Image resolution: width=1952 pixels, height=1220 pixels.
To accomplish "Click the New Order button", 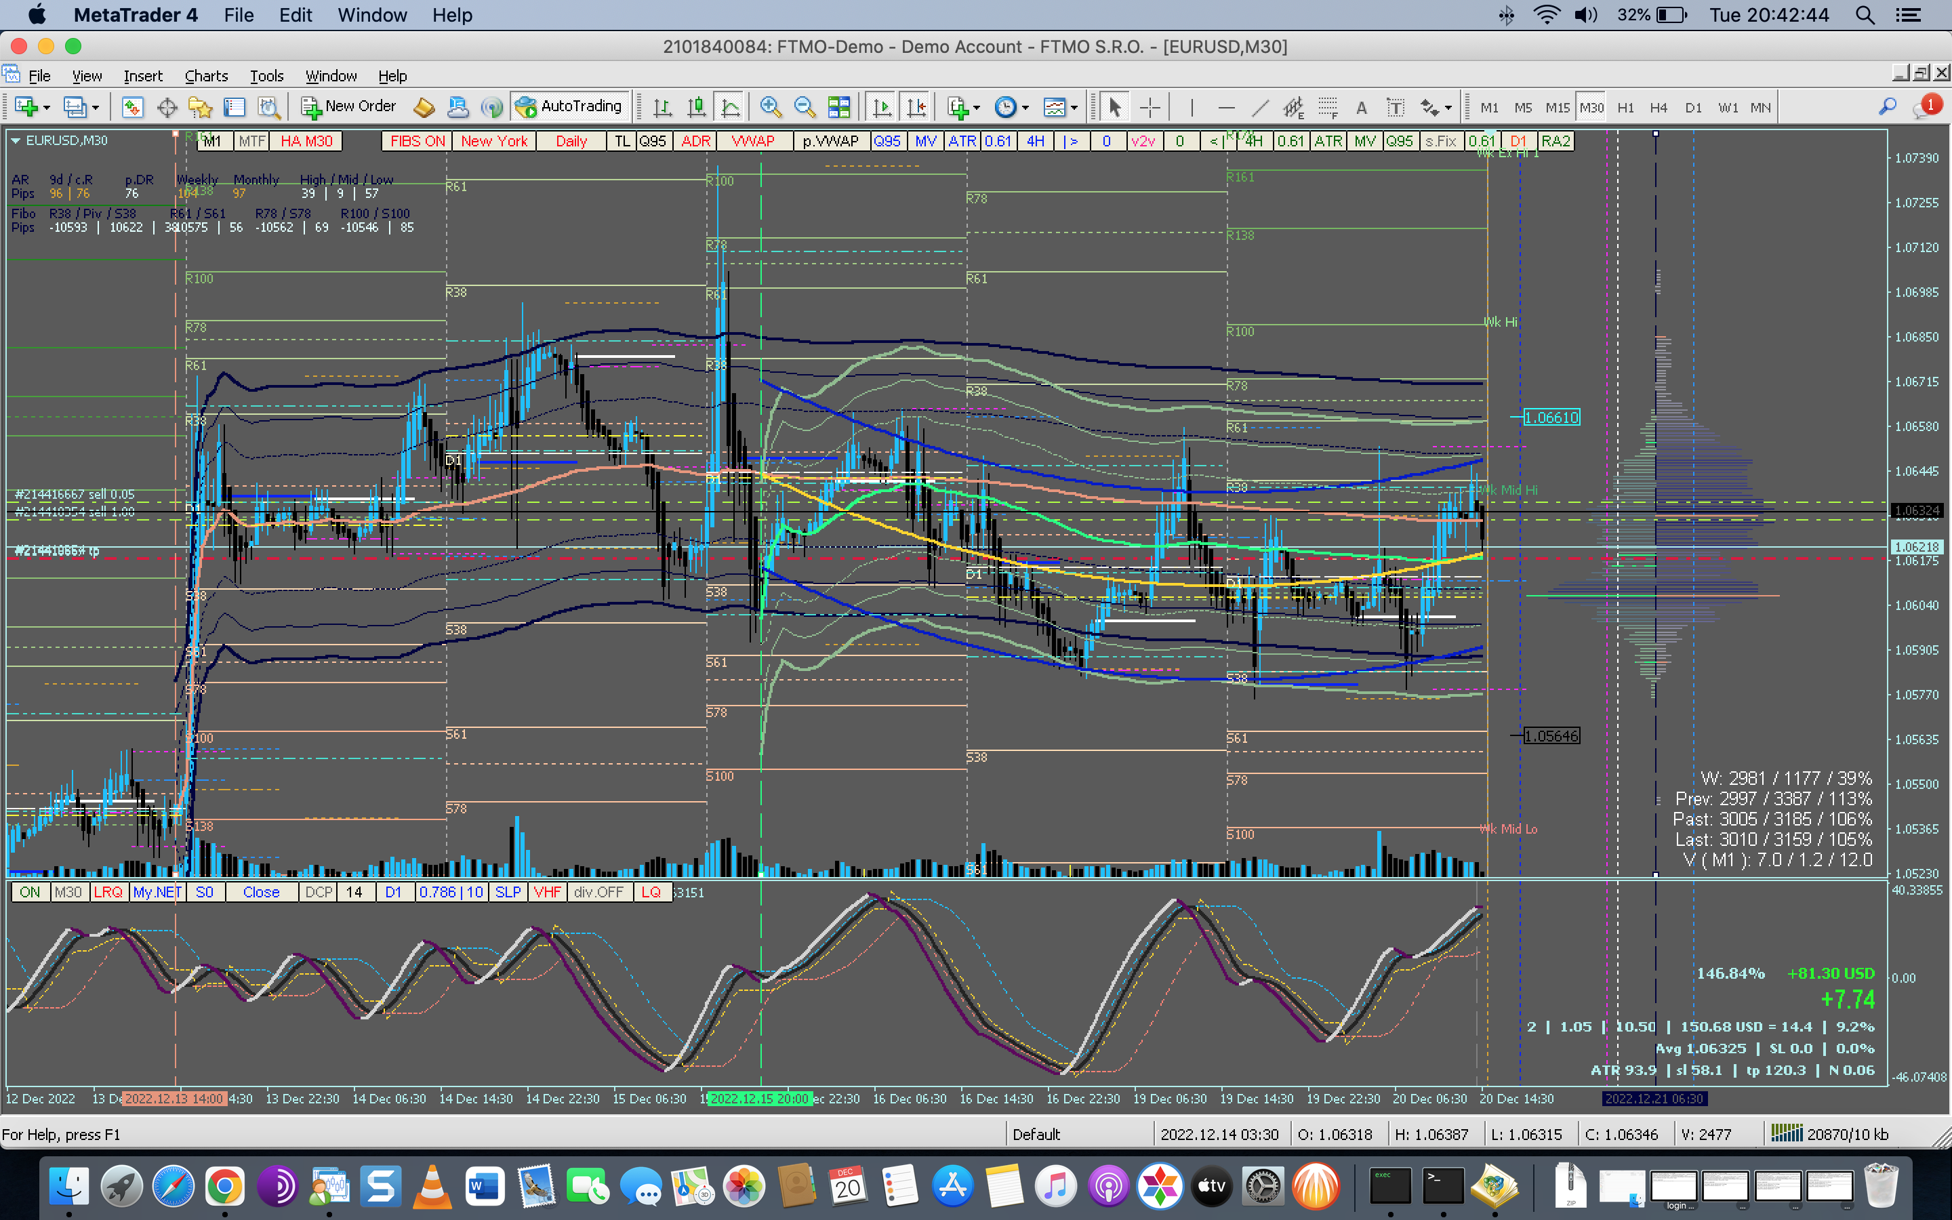I will 348,106.
